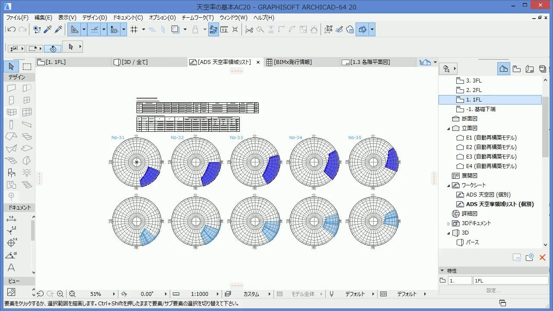Click the suspend groups icon
Screen dimensions: 553x311
(x=329, y=29)
